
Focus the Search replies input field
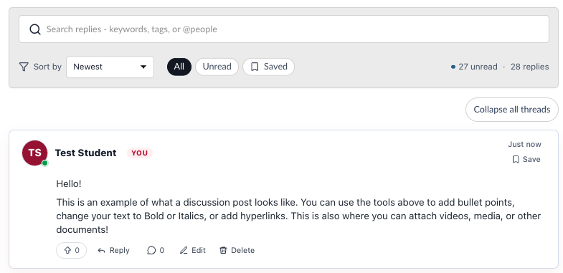point(284,29)
